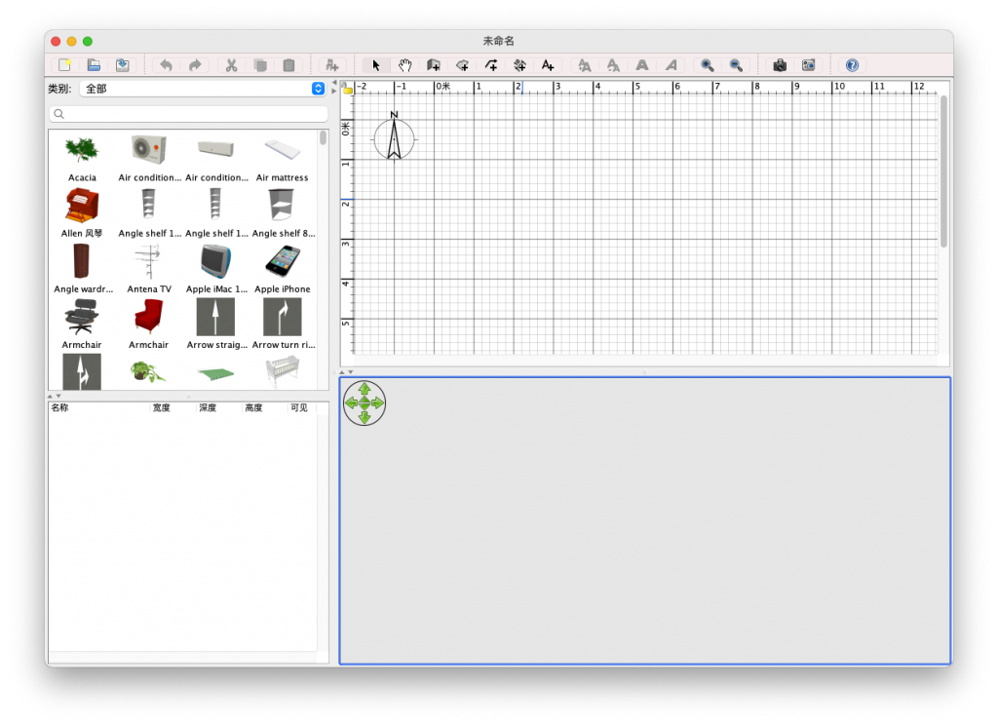Click the Copy icon in toolbar
This screenshot has width=998, height=726.
[260, 65]
